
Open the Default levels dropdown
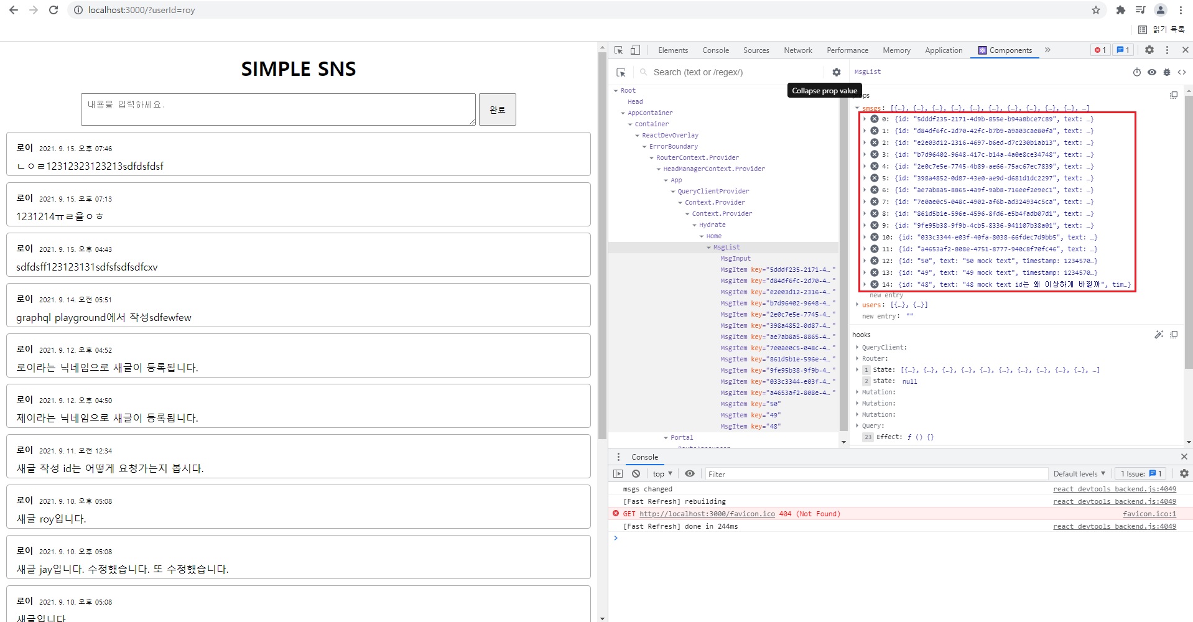click(x=1079, y=474)
